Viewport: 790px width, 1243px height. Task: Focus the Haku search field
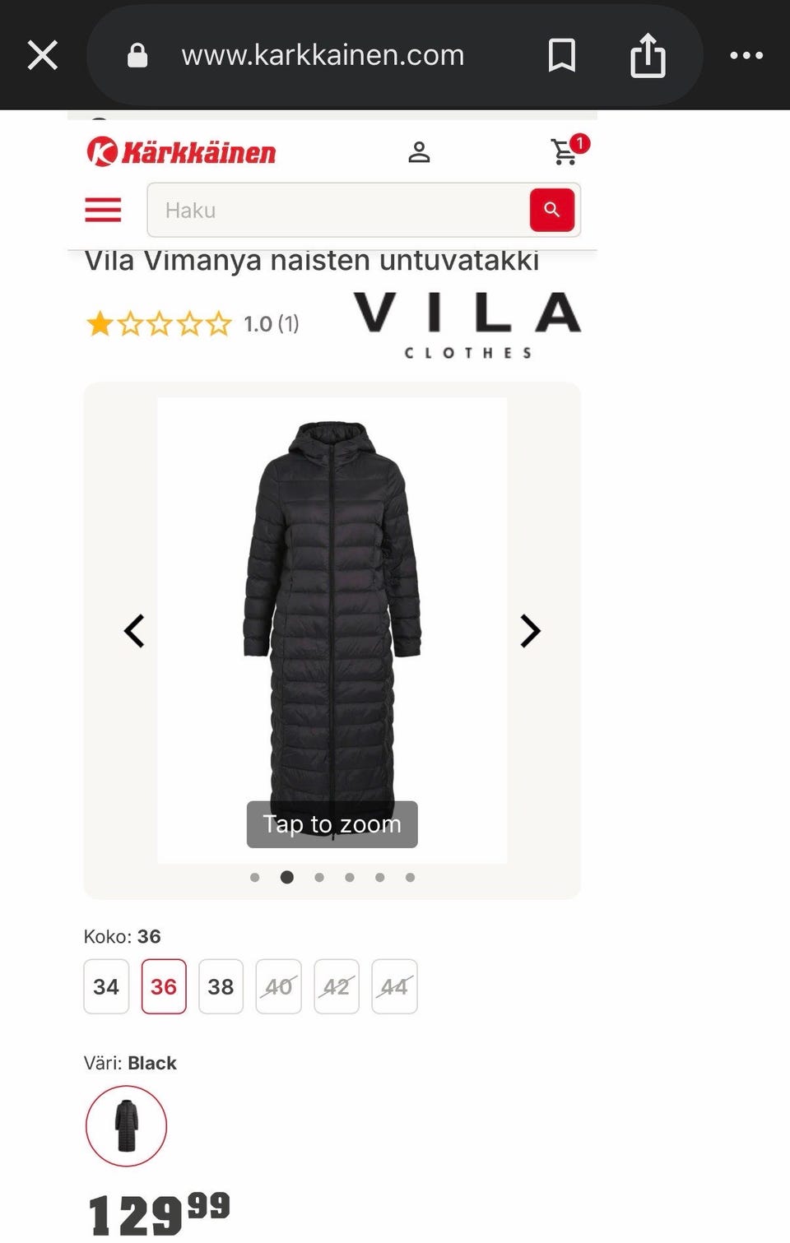pos(338,210)
